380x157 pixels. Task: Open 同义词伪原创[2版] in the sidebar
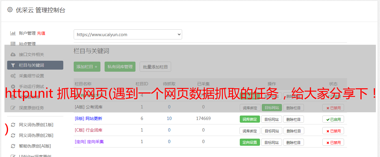(x=36, y=135)
